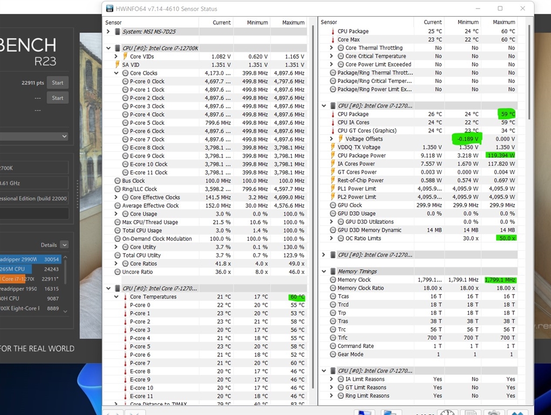This screenshot has height=415, width=551.
Task: Click the second Start button in Cinebench
Action: pyautogui.click(x=58, y=98)
